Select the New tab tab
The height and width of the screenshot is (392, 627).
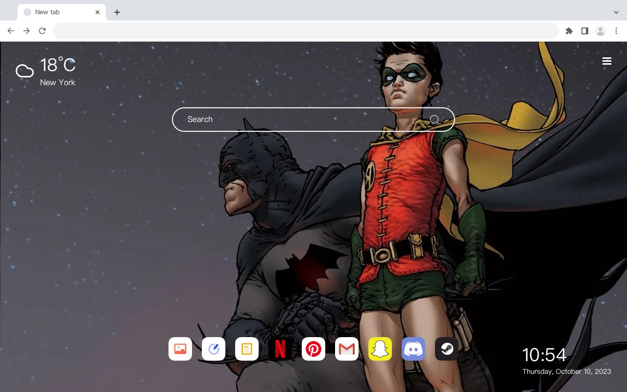point(62,12)
